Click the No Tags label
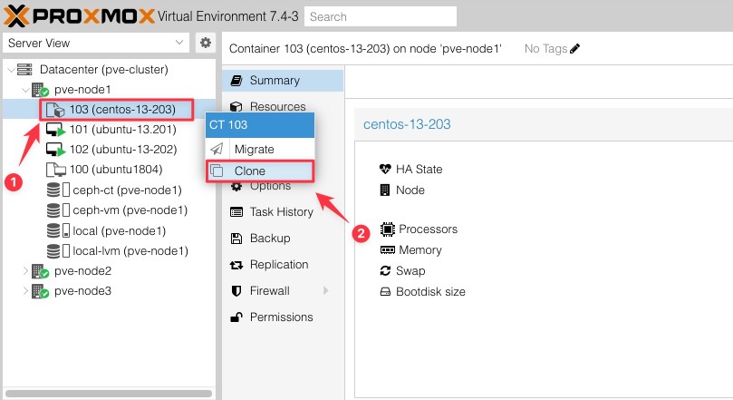Image resolution: width=733 pixels, height=400 pixels. pyautogui.click(x=545, y=49)
